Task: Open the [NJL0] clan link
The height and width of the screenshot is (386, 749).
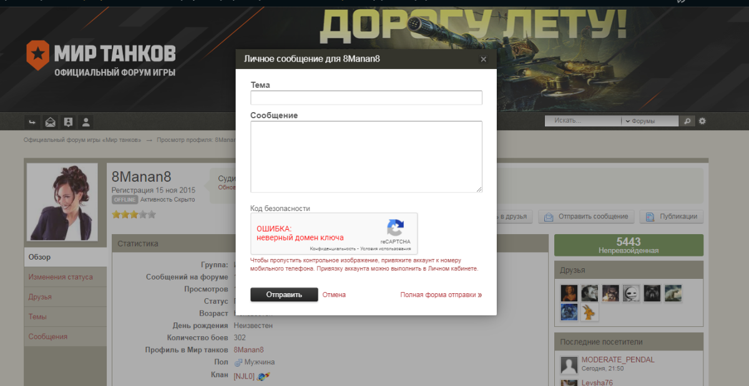Action: [x=244, y=376]
